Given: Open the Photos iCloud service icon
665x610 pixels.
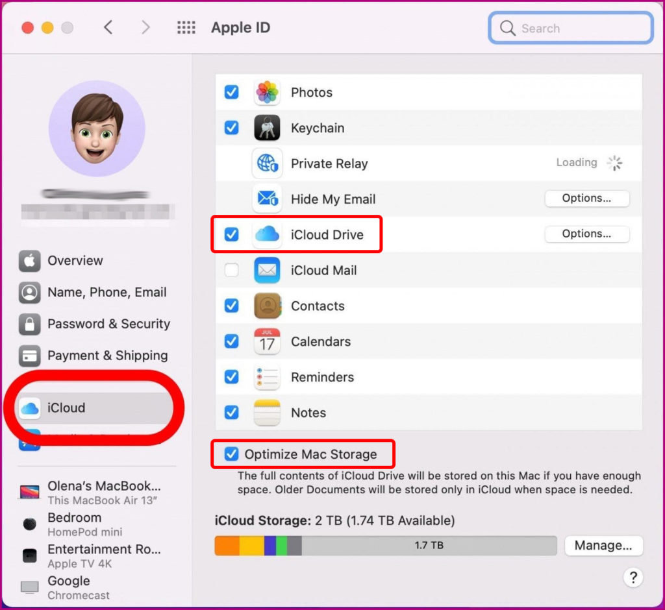Looking at the screenshot, I should (x=267, y=92).
